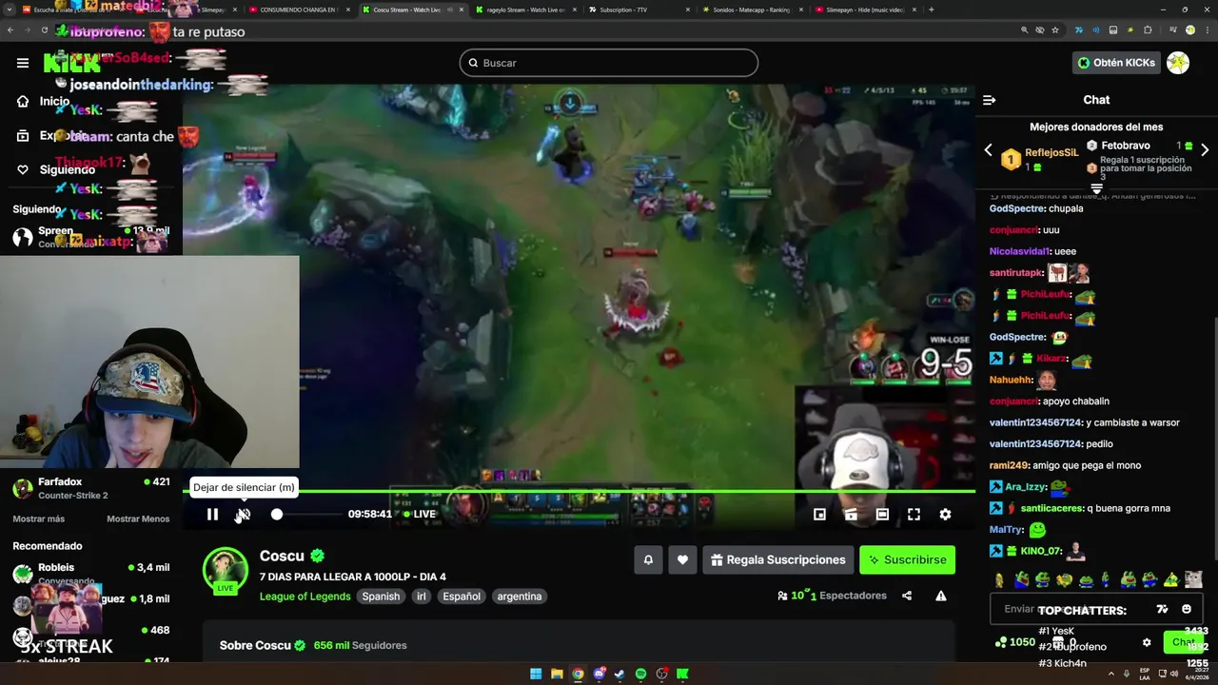Toggle notifications bell for Coscu
Screen dimensions: 1218x685
(x=648, y=559)
